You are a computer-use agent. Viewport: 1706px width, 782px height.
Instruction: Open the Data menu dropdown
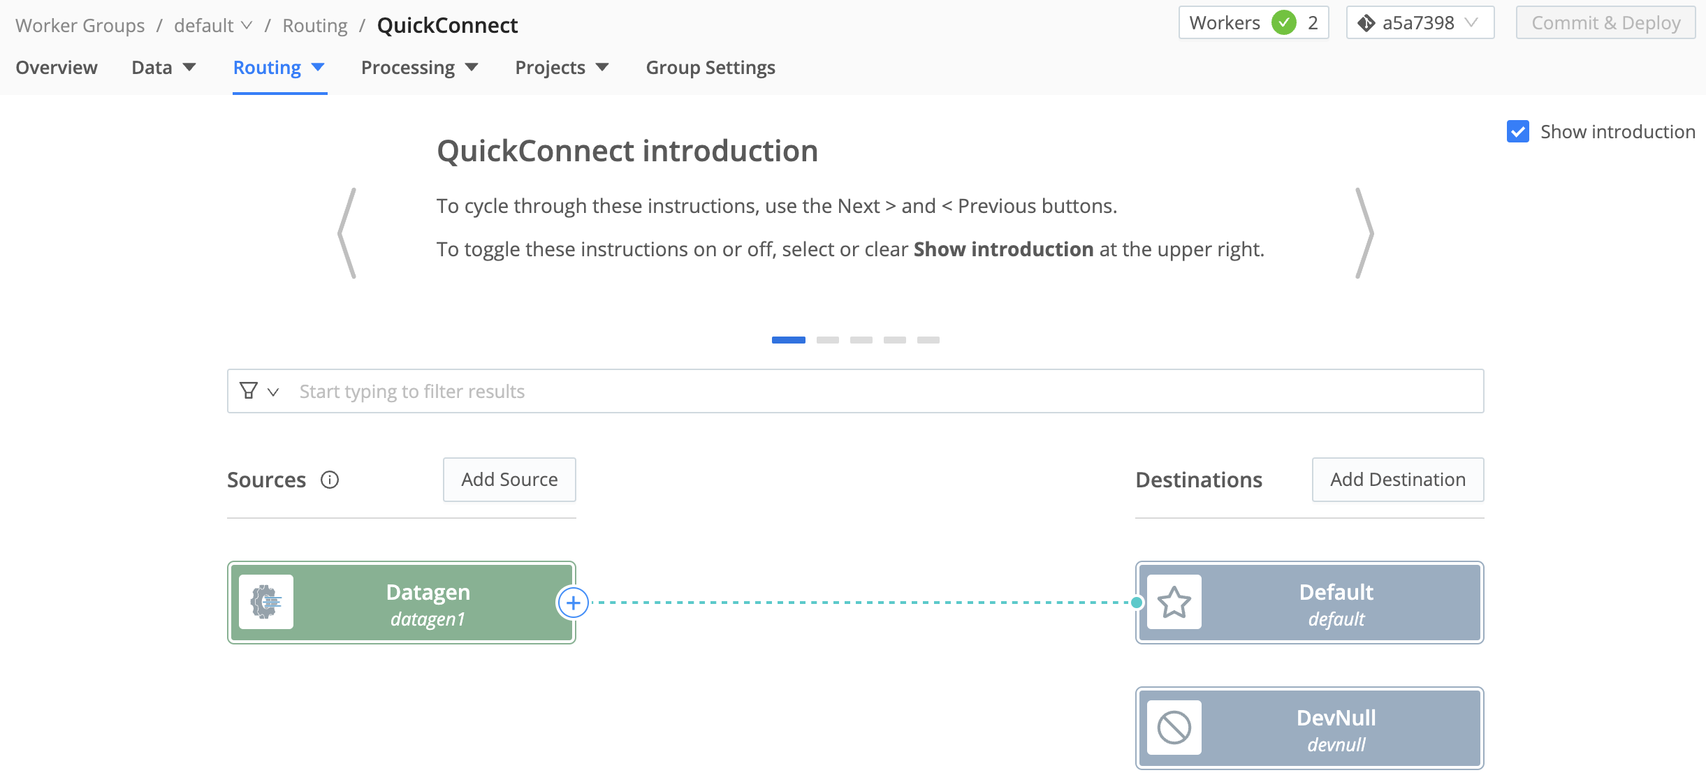(x=163, y=67)
